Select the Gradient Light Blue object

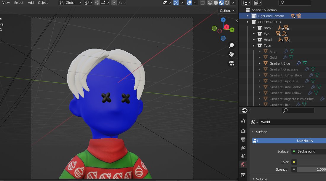pos(284,81)
